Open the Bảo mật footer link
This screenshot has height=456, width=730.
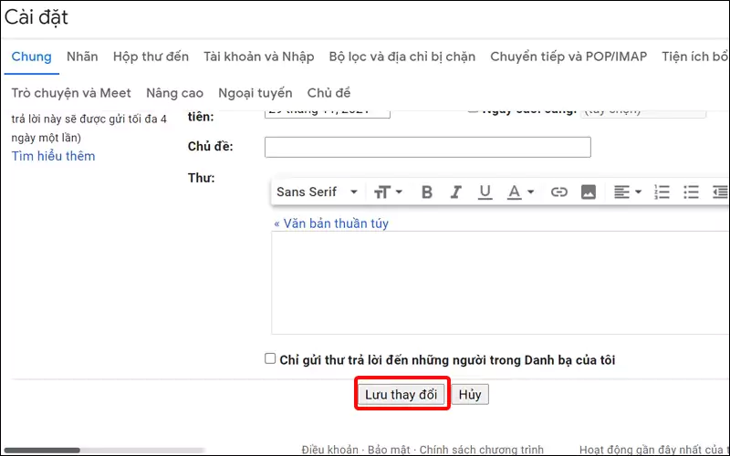(x=389, y=450)
